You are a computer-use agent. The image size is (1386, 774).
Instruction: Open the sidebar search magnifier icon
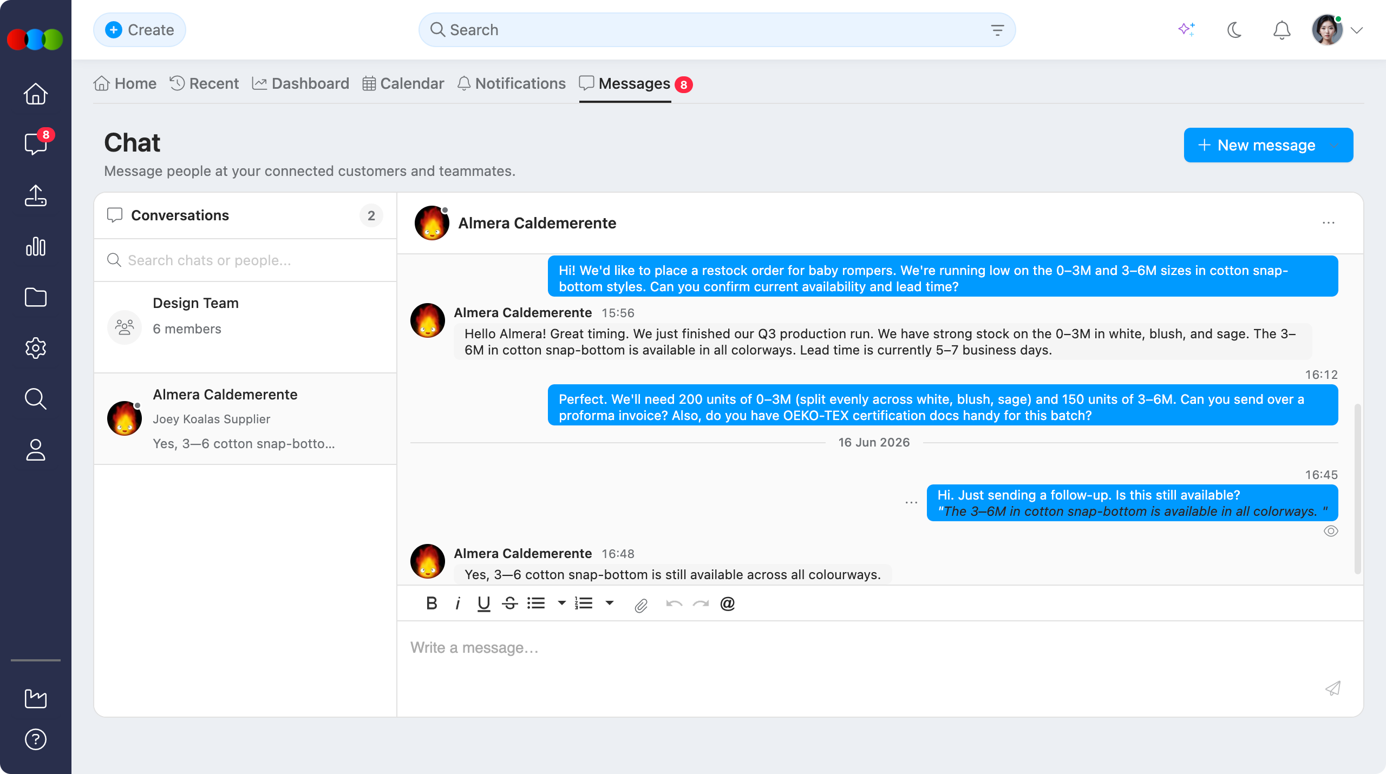tap(36, 399)
